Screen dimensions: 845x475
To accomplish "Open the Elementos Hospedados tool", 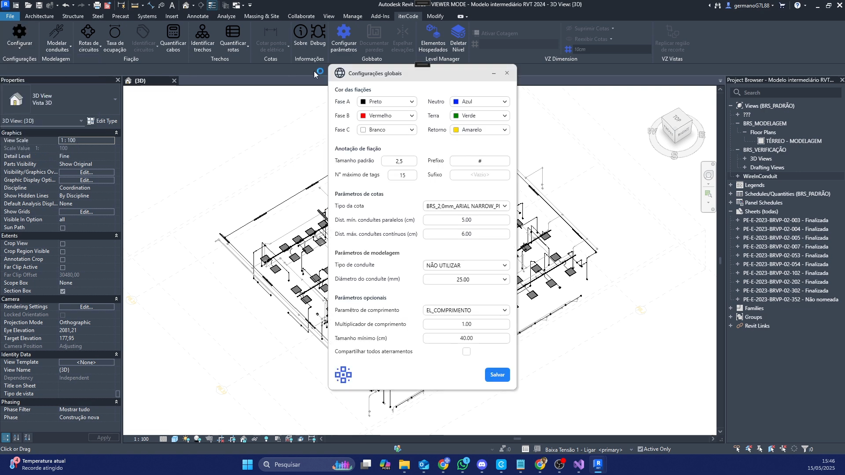I will pyautogui.click(x=433, y=32).
